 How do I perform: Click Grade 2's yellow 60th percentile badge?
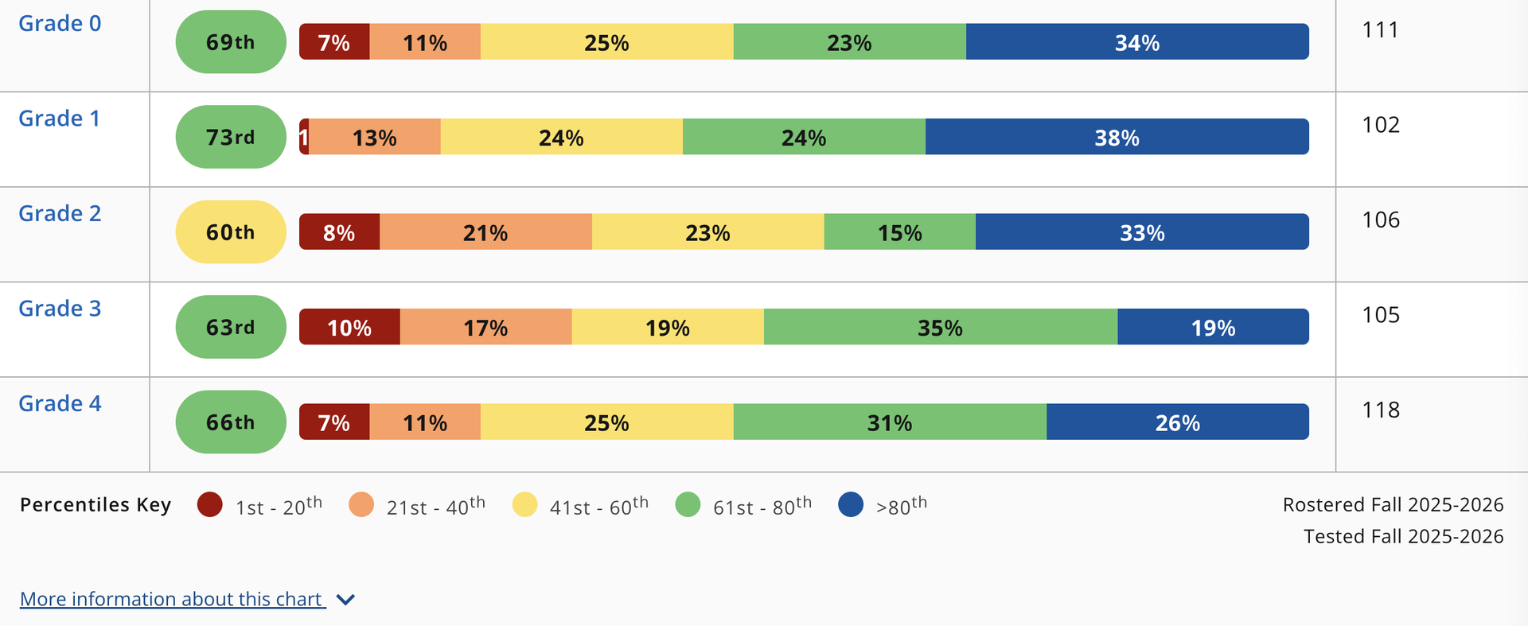point(231,231)
